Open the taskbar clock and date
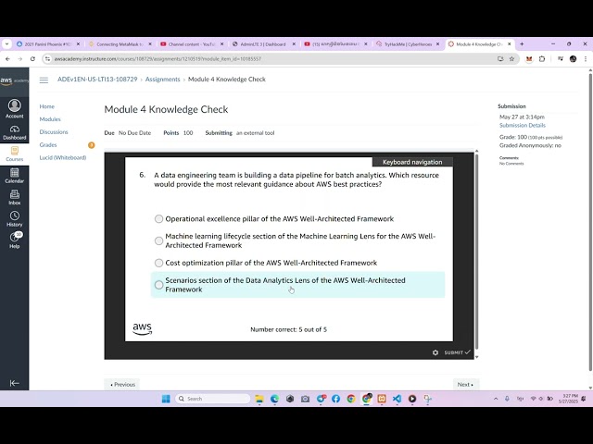 (x=568, y=399)
